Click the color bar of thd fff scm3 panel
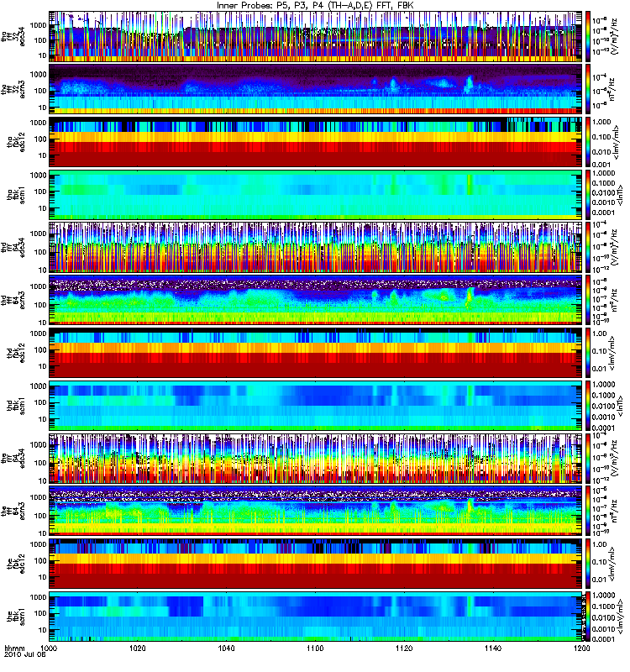Image resolution: width=630 pixels, height=672 pixels. (x=588, y=300)
